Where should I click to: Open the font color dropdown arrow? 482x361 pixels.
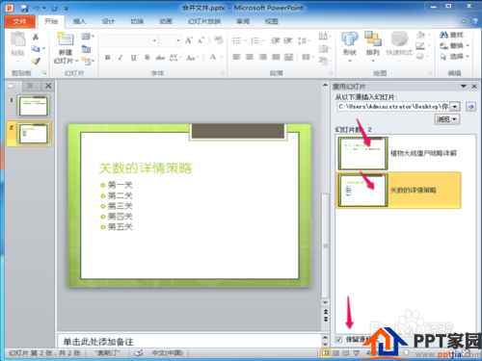click(x=222, y=58)
